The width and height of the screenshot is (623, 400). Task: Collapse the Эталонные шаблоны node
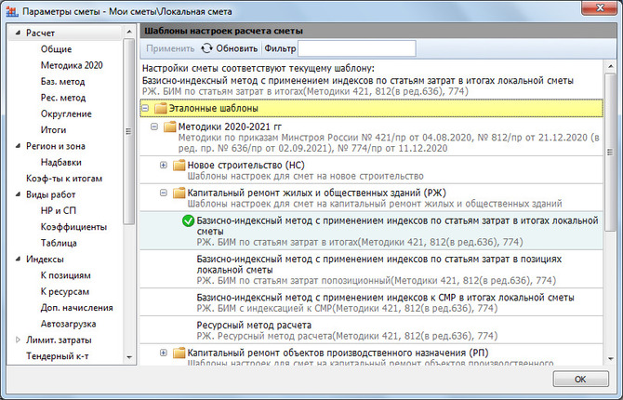[145, 108]
